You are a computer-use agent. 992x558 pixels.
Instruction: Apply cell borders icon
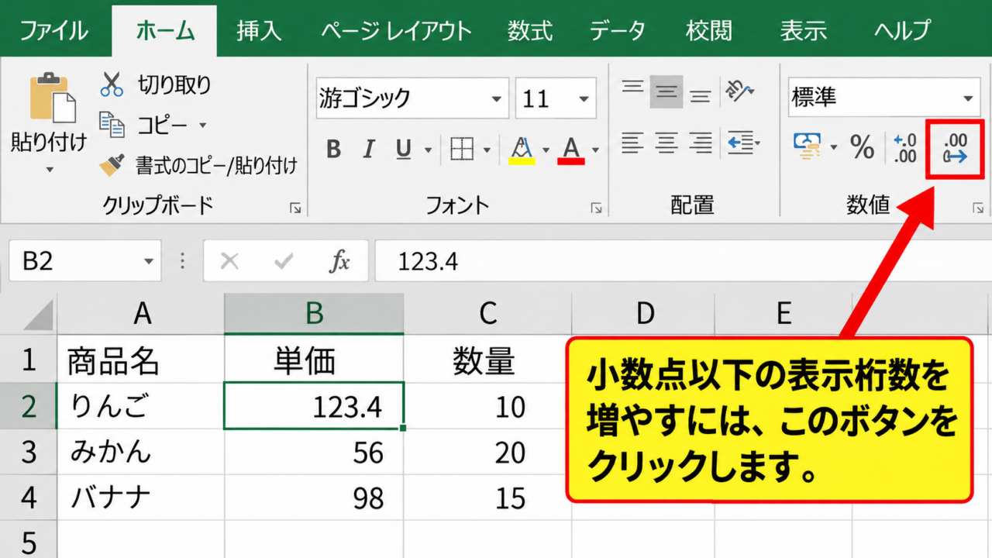pos(462,149)
